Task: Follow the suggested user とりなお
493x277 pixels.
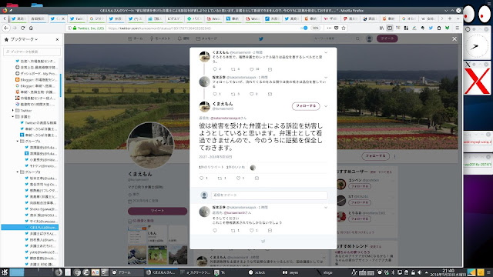Action: coord(360,219)
